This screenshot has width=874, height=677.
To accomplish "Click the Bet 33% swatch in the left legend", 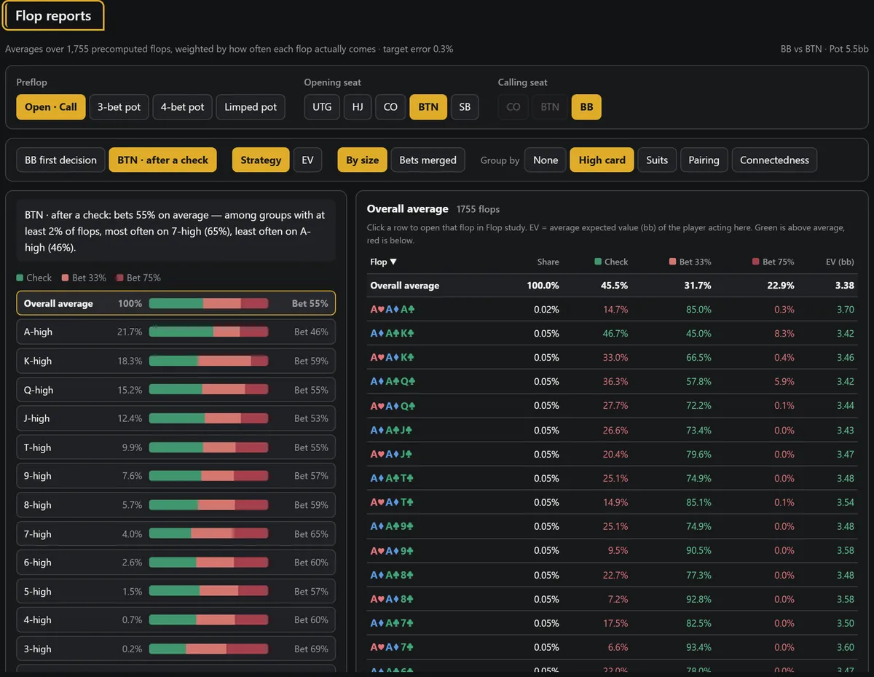I will (65, 278).
